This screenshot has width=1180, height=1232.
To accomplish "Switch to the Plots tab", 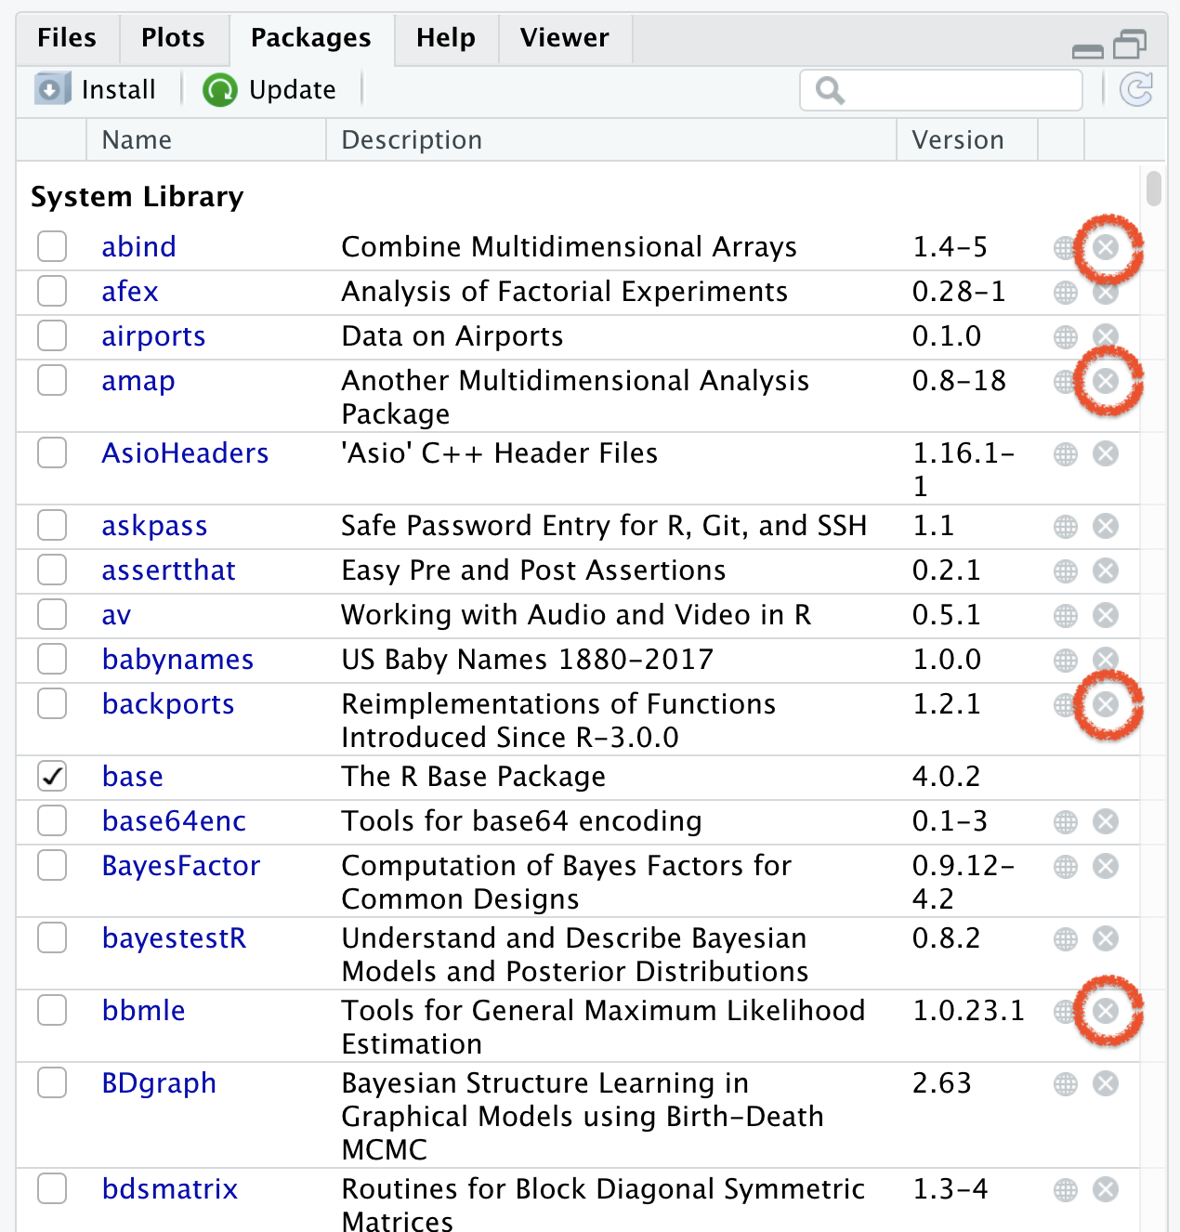I will click(x=173, y=38).
